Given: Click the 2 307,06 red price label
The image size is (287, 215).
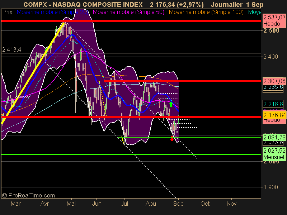Looking at the screenshot, I should [274, 81].
